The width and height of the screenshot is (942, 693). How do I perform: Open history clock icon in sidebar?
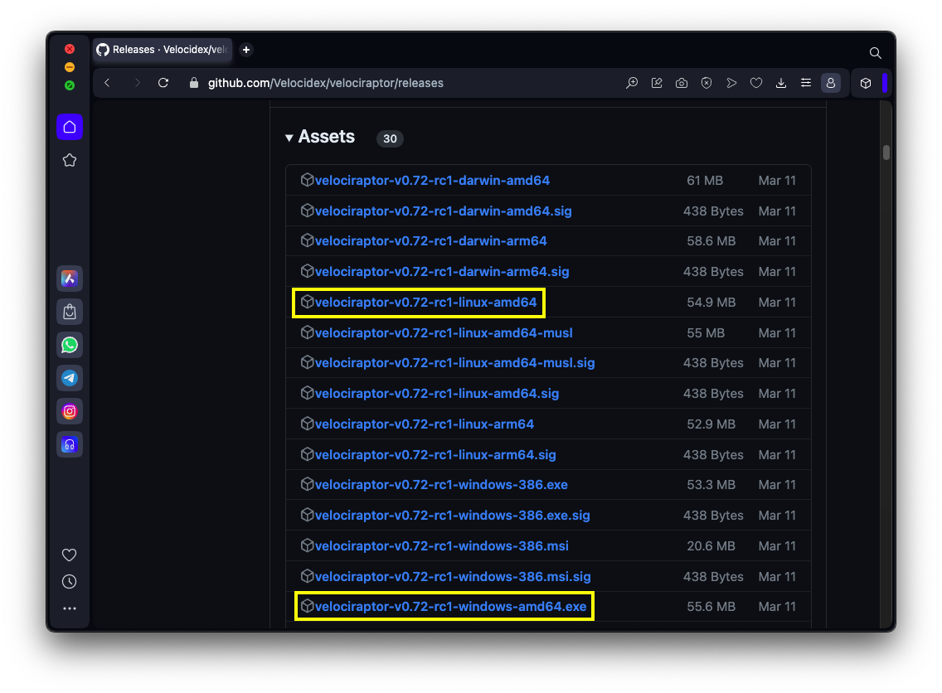tap(70, 581)
